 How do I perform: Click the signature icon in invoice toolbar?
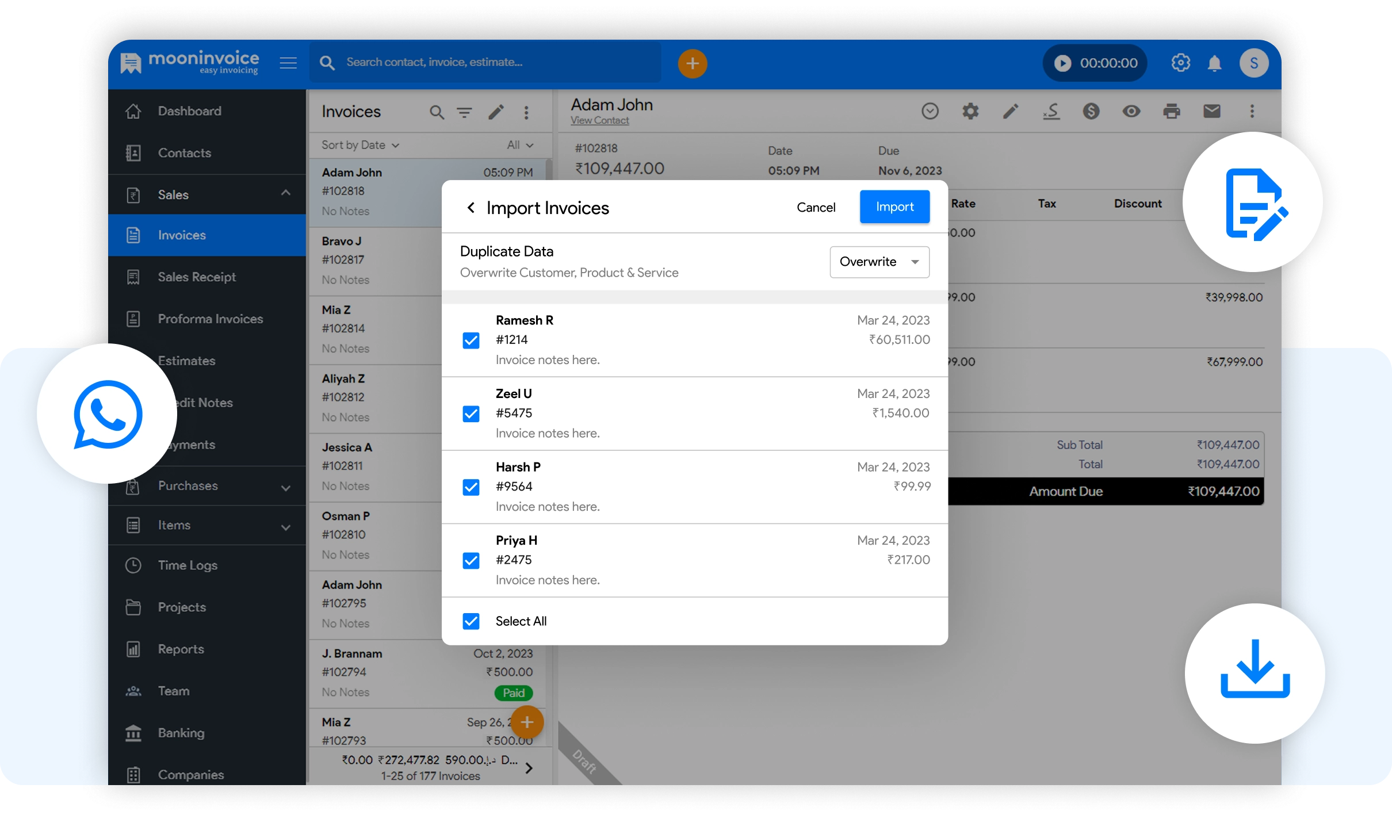click(1051, 111)
